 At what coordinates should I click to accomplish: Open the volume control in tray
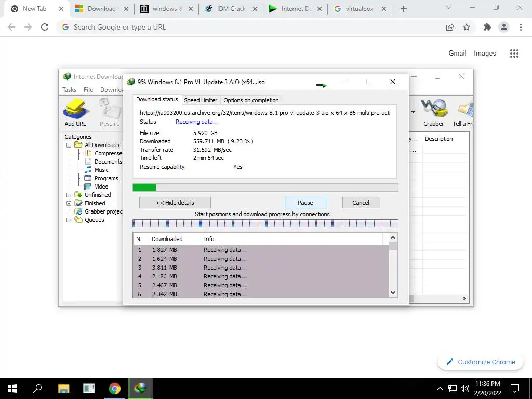[x=465, y=389]
